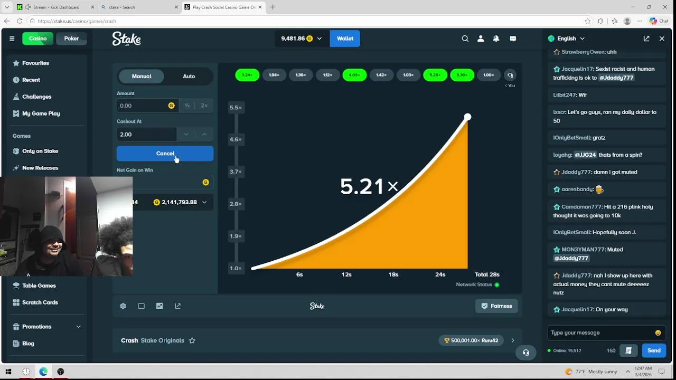Open Recent in sidebar
Image resolution: width=676 pixels, height=380 pixels.
tap(31, 80)
